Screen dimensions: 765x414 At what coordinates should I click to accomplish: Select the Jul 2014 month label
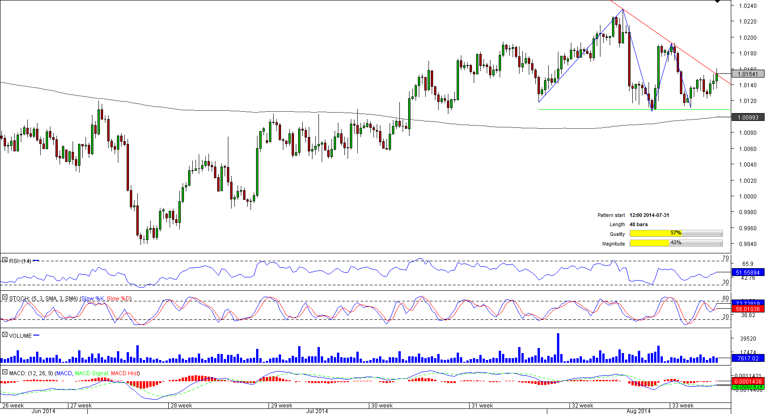pyautogui.click(x=317, y=411)
